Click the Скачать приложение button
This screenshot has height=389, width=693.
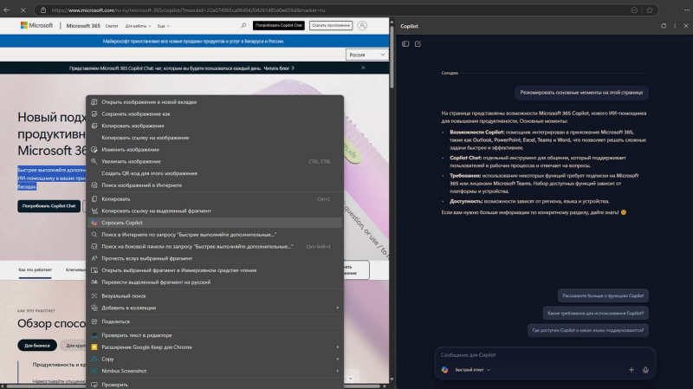(331, 26)
